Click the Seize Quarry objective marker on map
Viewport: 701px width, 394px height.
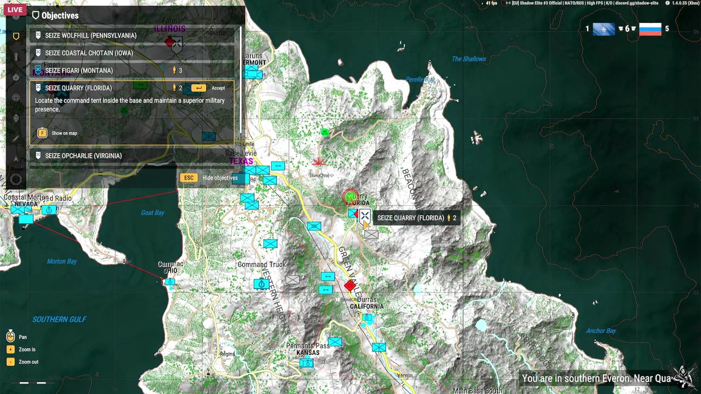point(364,215)
